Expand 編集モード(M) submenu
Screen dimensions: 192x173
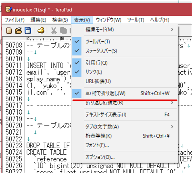pyautogui.click(x=124, y=29)
